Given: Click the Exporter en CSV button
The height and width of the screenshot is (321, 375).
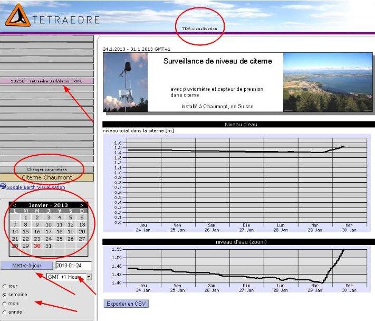Looking at the screenshot, I should pyautogui.click(x=127, y=304).
